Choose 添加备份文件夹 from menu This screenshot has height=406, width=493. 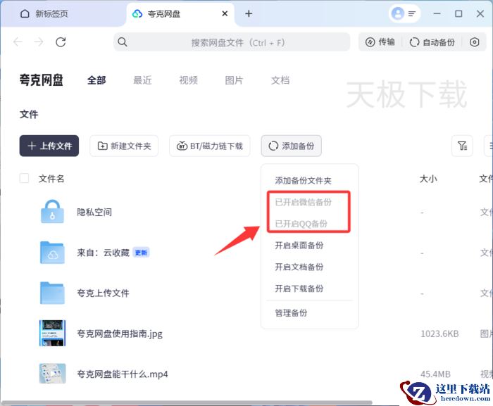coord(303,181)
